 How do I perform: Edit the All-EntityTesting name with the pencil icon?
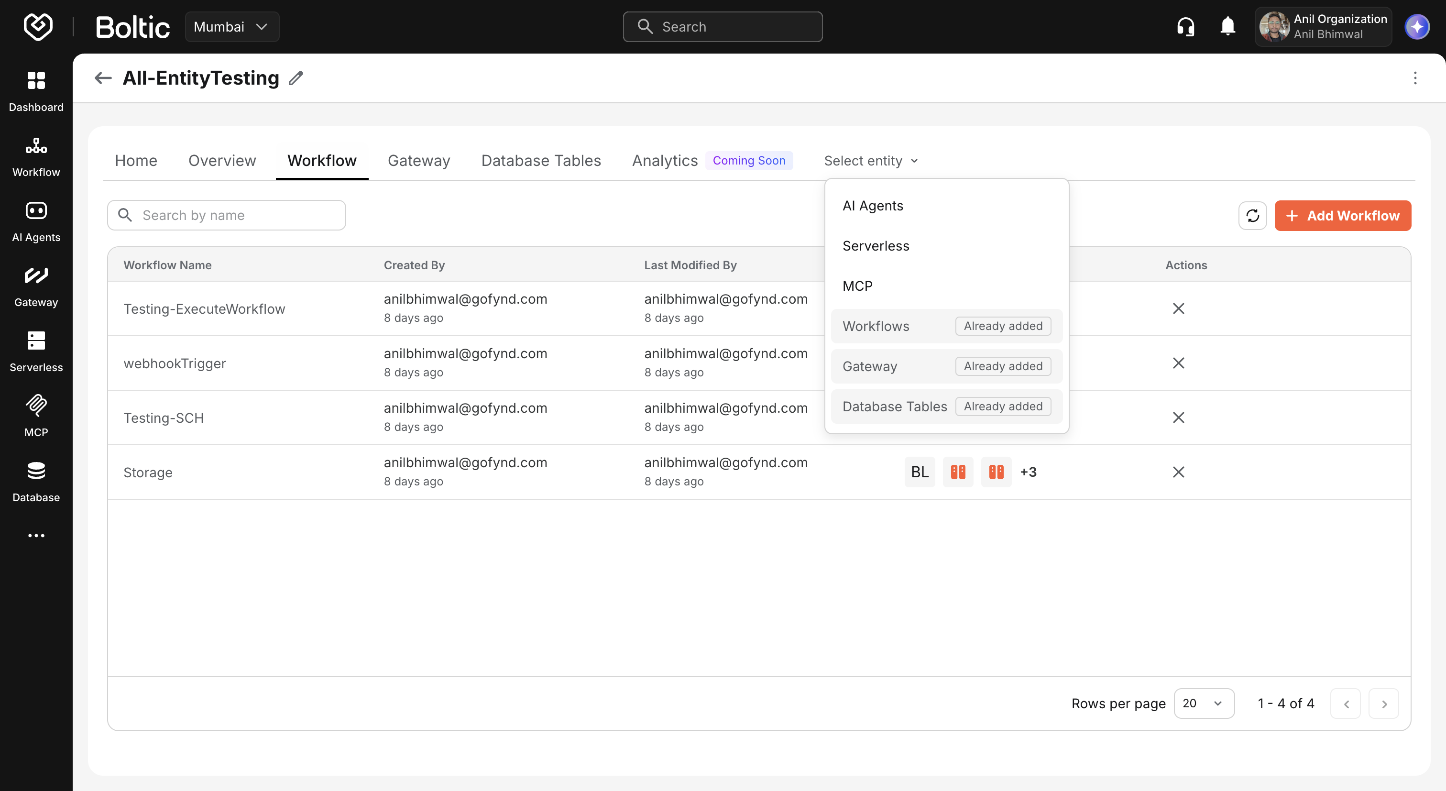pyautogui.click(x=296, y=78)
